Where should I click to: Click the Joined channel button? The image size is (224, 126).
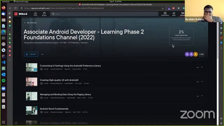click(31, 54)
